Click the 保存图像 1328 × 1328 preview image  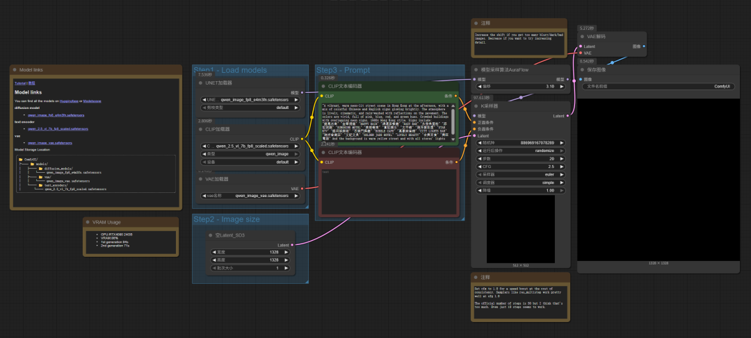[x=658, y=179]
